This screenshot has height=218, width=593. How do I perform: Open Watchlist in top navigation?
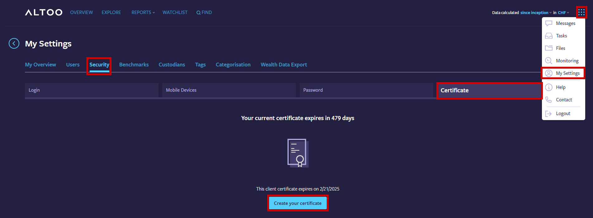point(175,12)
